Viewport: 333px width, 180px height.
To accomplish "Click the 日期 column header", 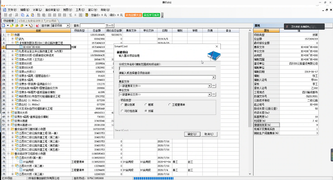I will pos(165,30).
